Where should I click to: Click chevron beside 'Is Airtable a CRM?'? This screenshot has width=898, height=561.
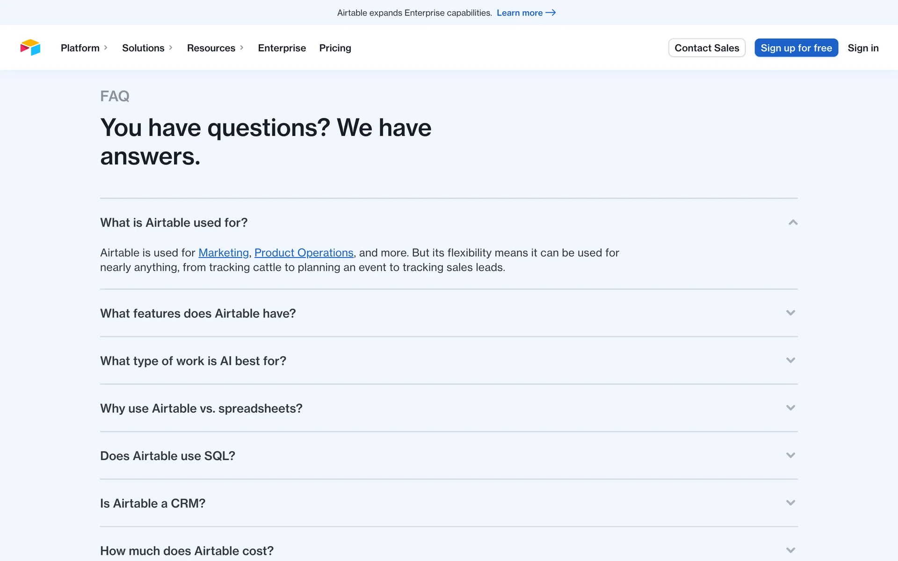click(790, 503)
